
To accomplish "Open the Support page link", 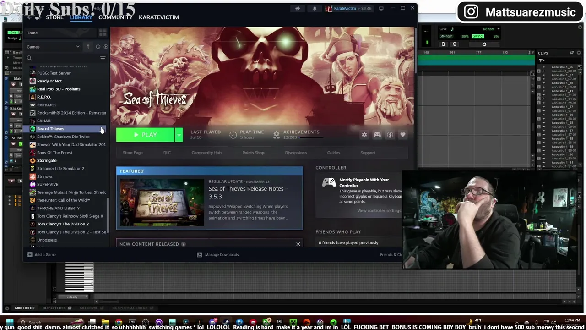I will 368,153.
